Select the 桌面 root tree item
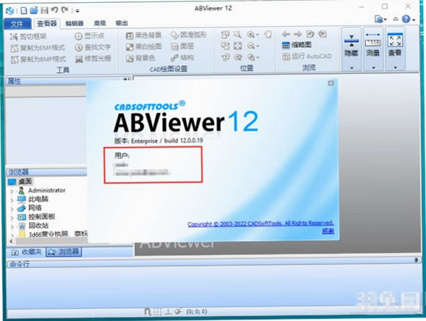This screenshot has height=321, width=426. 25,181
